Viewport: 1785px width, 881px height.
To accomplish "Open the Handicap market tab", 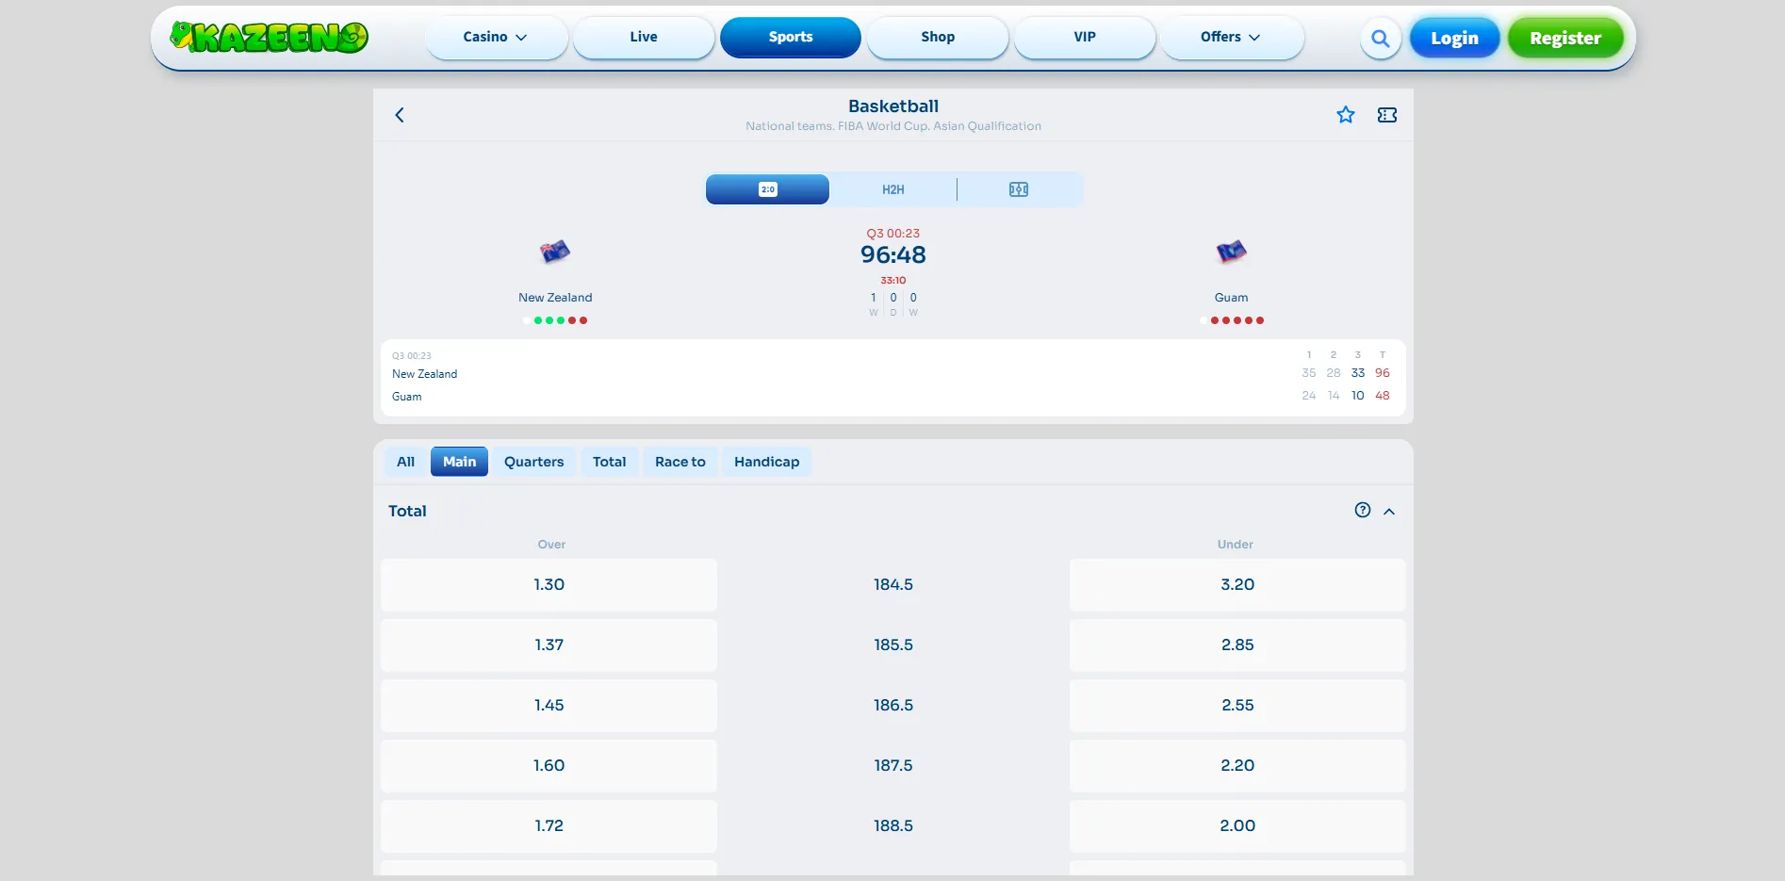I will [x=766, y=462].
